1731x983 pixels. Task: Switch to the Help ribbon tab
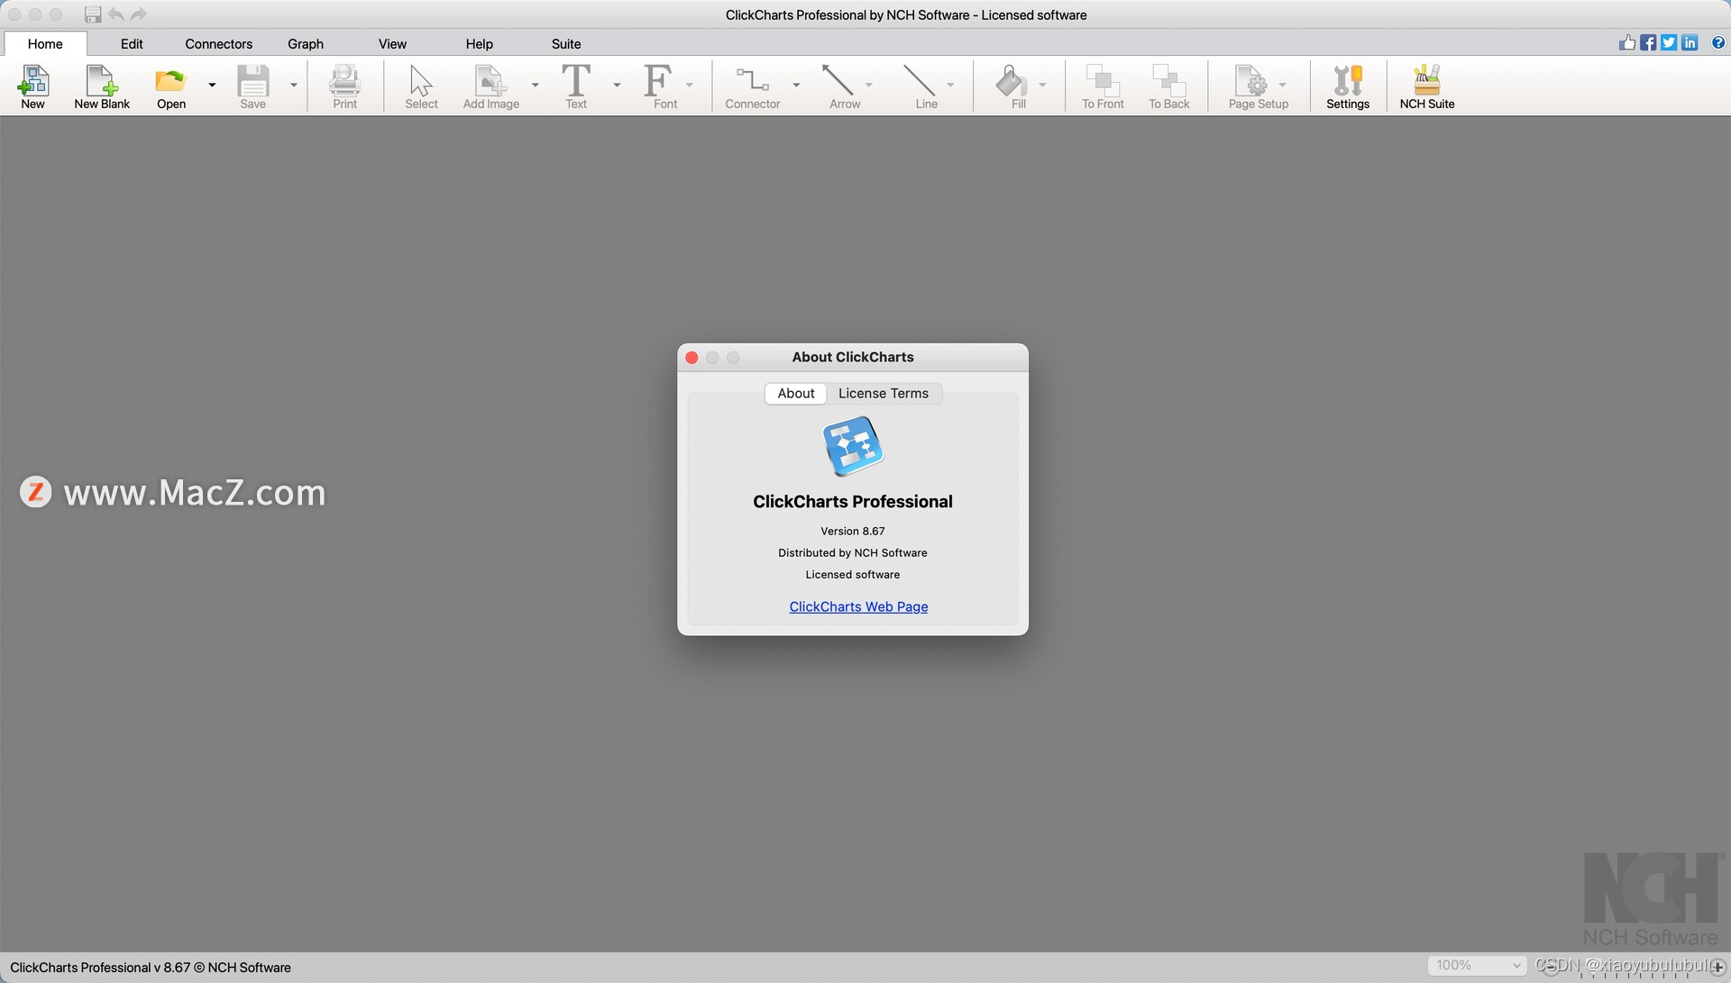(480, 43)
